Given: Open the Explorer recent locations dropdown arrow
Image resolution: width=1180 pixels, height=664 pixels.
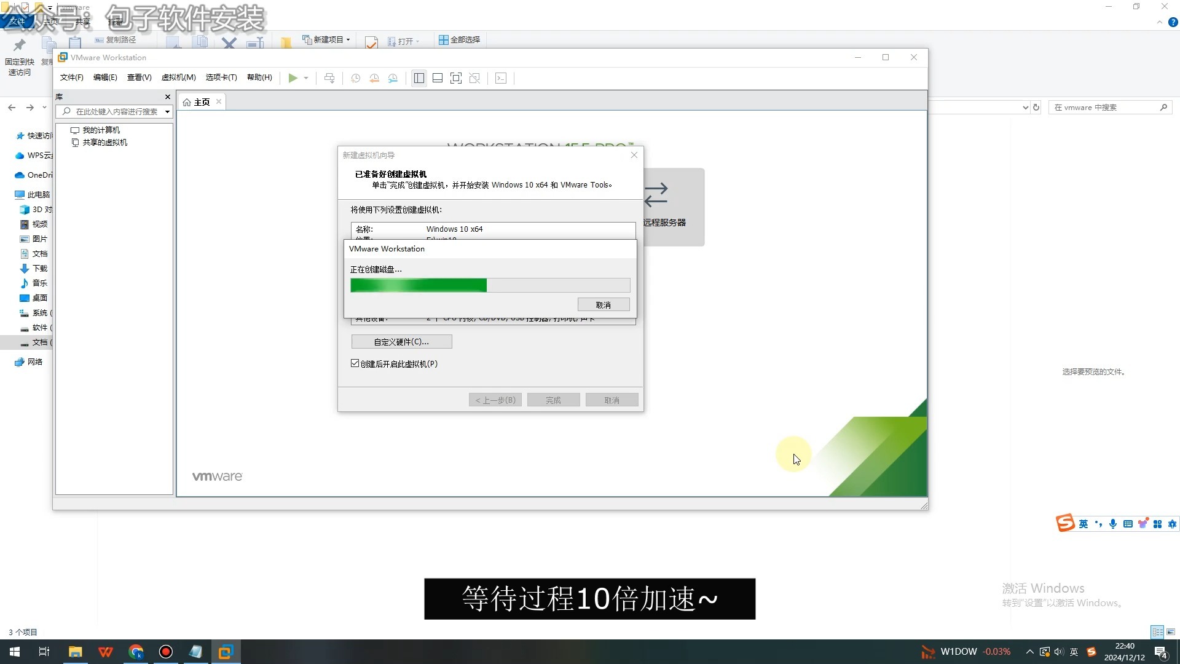Looking at the screenshot, I should coord(44,108).
